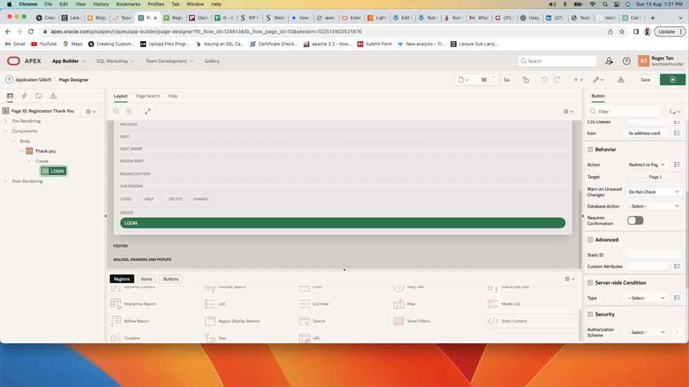
Task: Open the Create plus menu in toolbar
Action: pos(578,80)
